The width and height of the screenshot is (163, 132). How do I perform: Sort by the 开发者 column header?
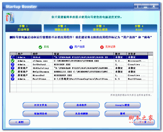click(137, 54)
